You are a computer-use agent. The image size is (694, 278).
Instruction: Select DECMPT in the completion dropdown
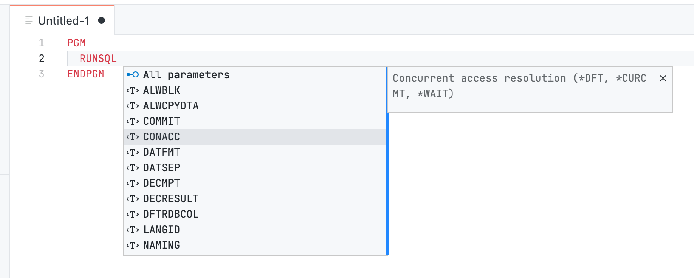(161, 183)
